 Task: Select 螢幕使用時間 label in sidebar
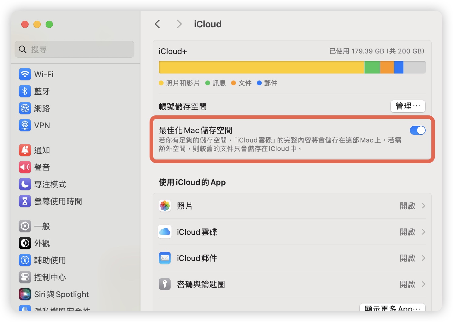(x=58, y=201)
